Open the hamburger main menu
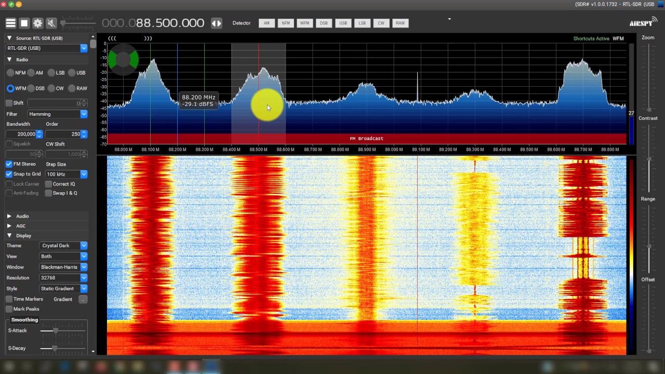The width and height of the screenshot is (665, 374). coord(10,23)
